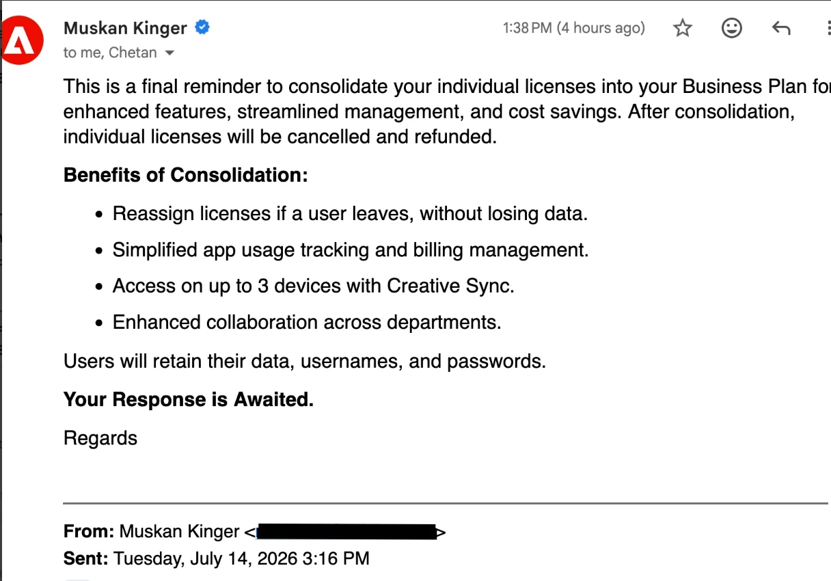Expand recipient details arrow beside Chetan
Viewport: 831px width, 581px height.
coord(170,53)
